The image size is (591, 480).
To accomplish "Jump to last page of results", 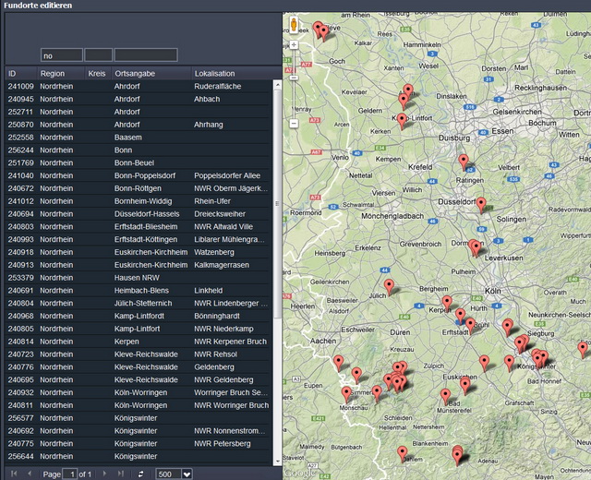I will (x=120, y=474).
